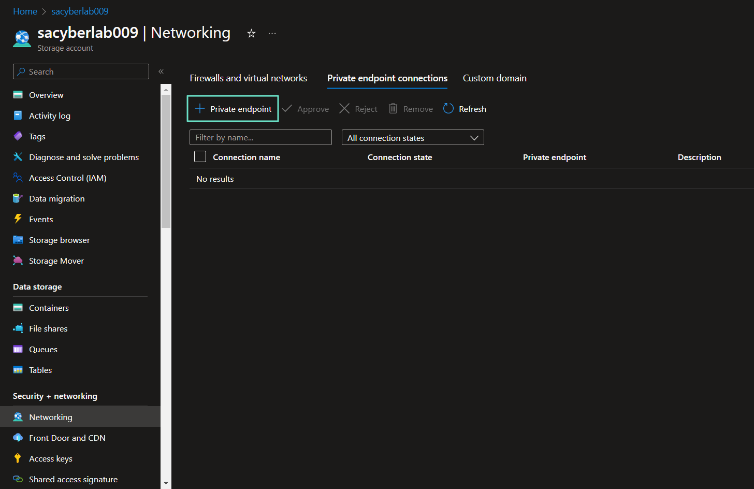The width and height of the screenshot is (754, 489).
Task: Click the Overview sidebar icon
Action: point(18,95)
